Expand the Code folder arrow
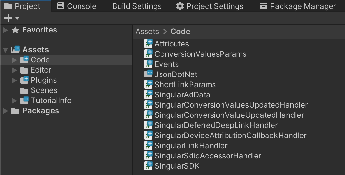 pos(15,60)
